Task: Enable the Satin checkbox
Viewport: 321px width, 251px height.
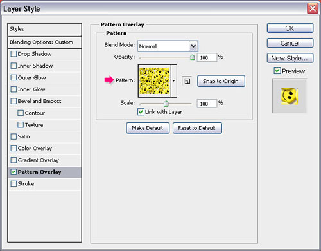Action: 13,136
